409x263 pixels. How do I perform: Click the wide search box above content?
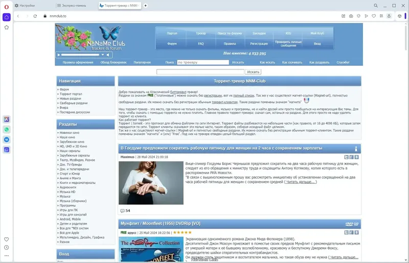click(200, 71)
